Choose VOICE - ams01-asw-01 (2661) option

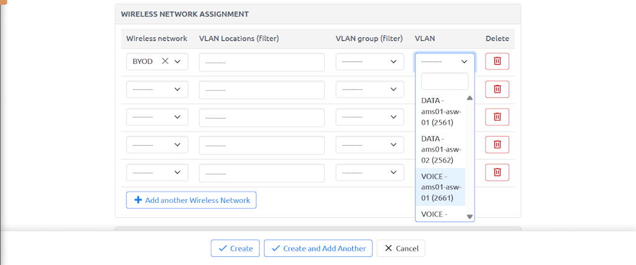pyautogui.click(x=441, y=187)
